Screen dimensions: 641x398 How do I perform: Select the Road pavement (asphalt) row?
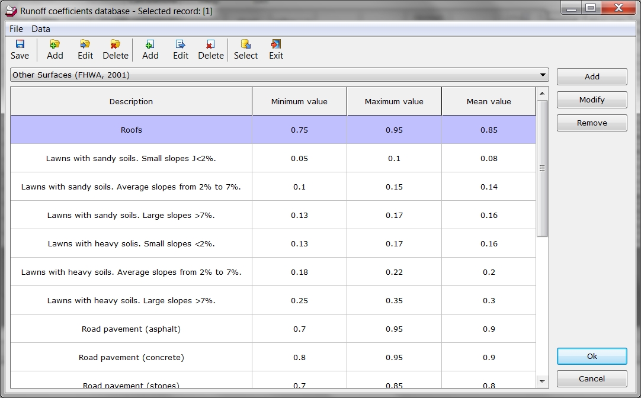pyautogui.click(x=132, y=329)
